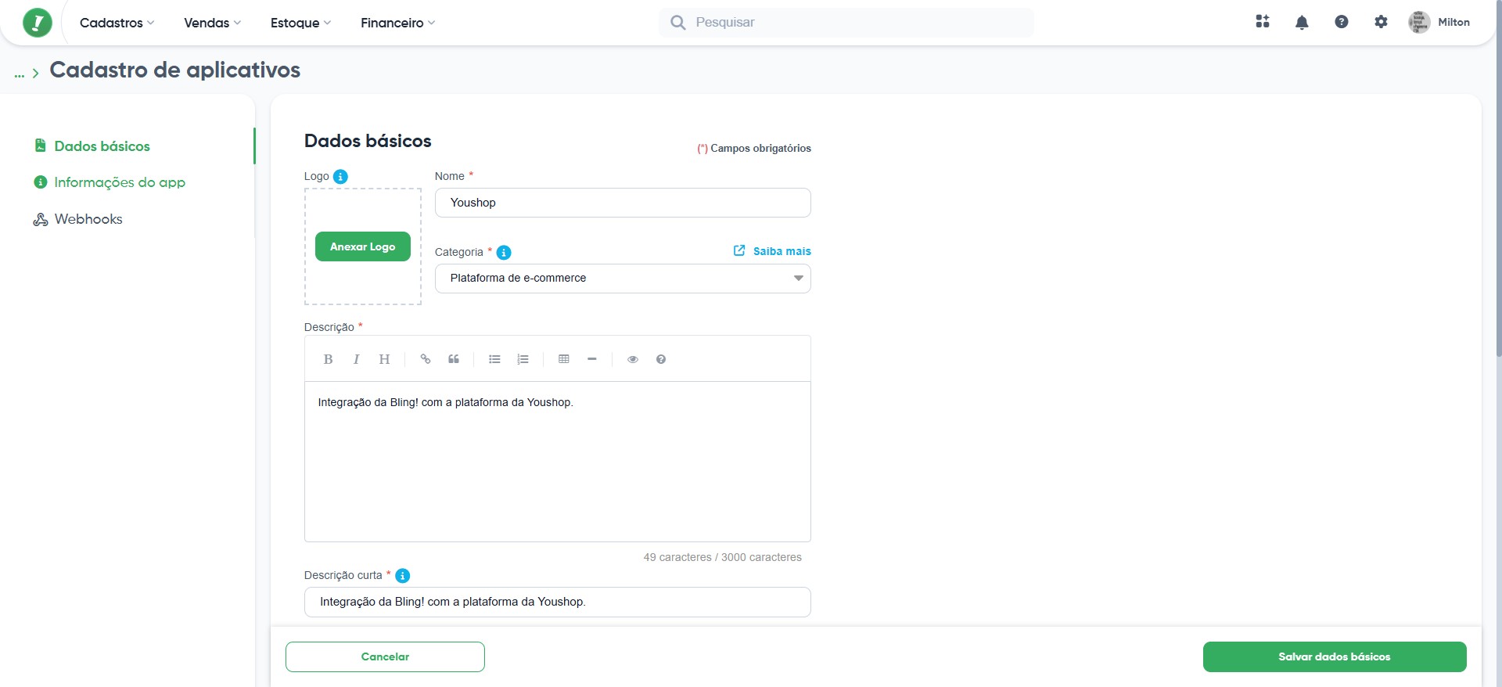Click Salvar dados básicos button
Viewport: 1502px width, 687px height.
pyautogui.click(x=1335, y=657)
